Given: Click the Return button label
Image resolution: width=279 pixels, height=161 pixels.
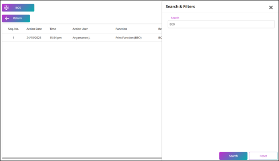Looking at the screenshot, I should (x=17, y=18).
